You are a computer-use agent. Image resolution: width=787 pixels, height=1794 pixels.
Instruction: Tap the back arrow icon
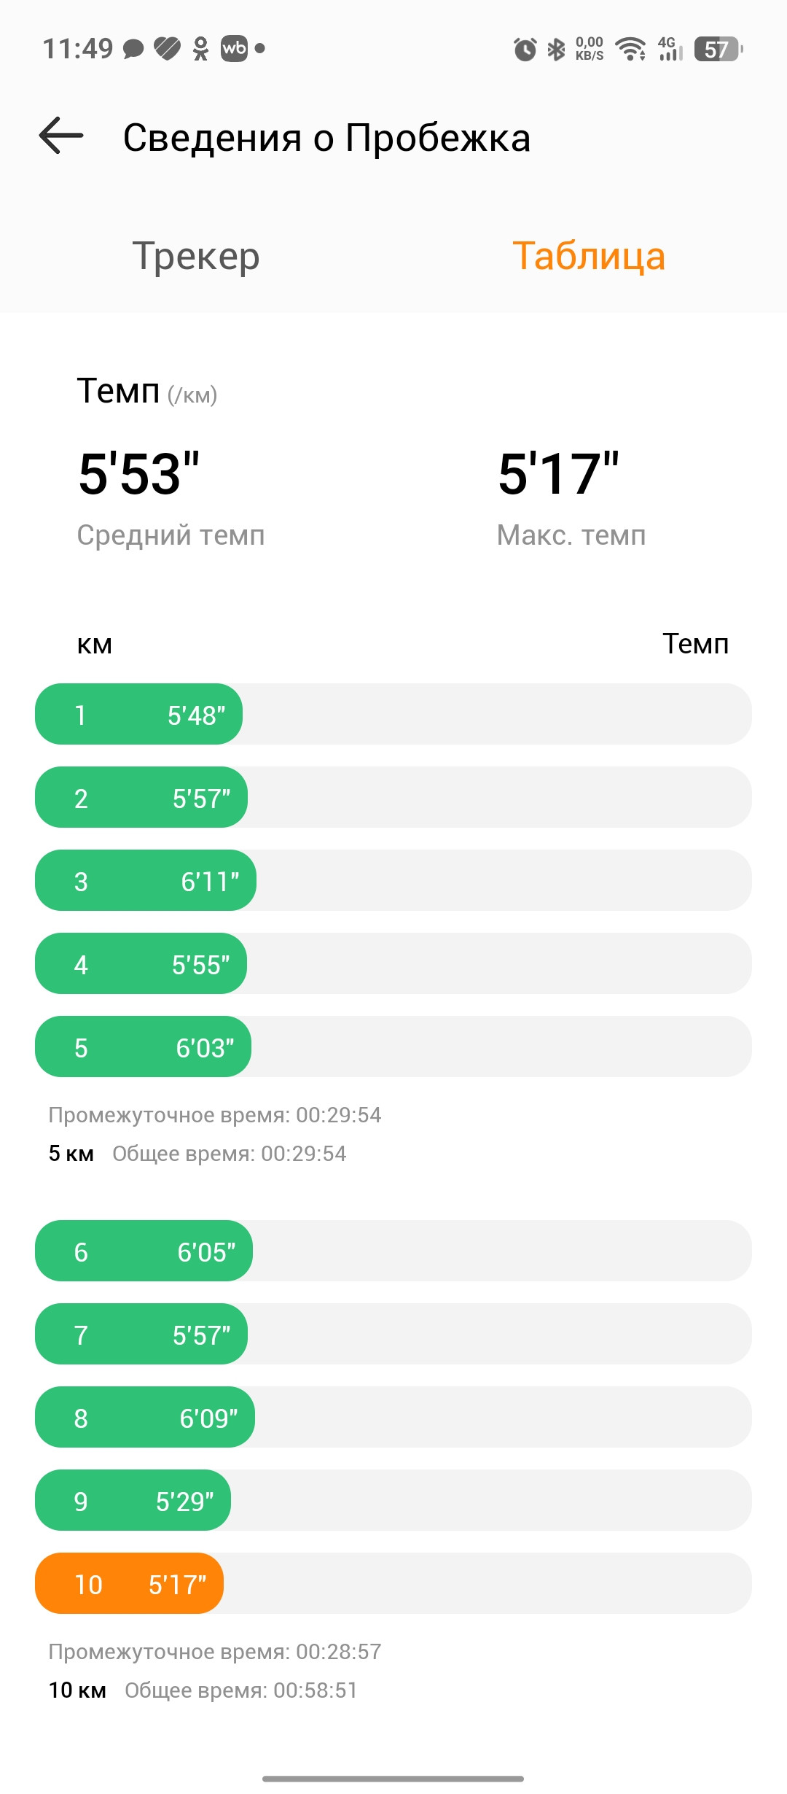pyautogui.click(x=61, y=136)
